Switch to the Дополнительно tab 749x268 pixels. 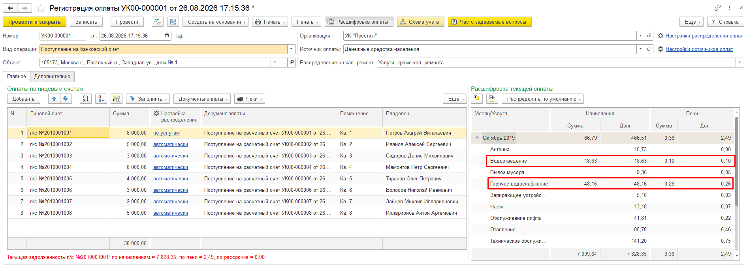[52, 77]
